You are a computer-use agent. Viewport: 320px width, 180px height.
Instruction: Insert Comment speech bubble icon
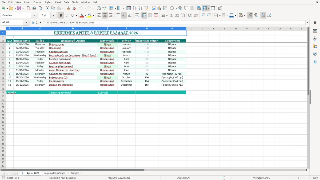186,8
